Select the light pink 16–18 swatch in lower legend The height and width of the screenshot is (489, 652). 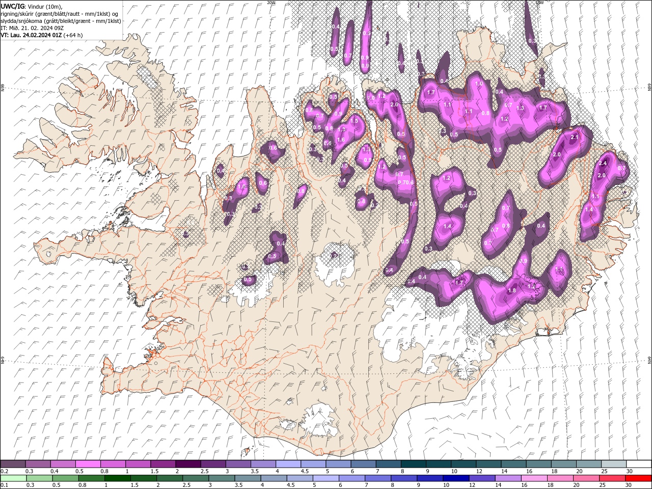(534, 478)
